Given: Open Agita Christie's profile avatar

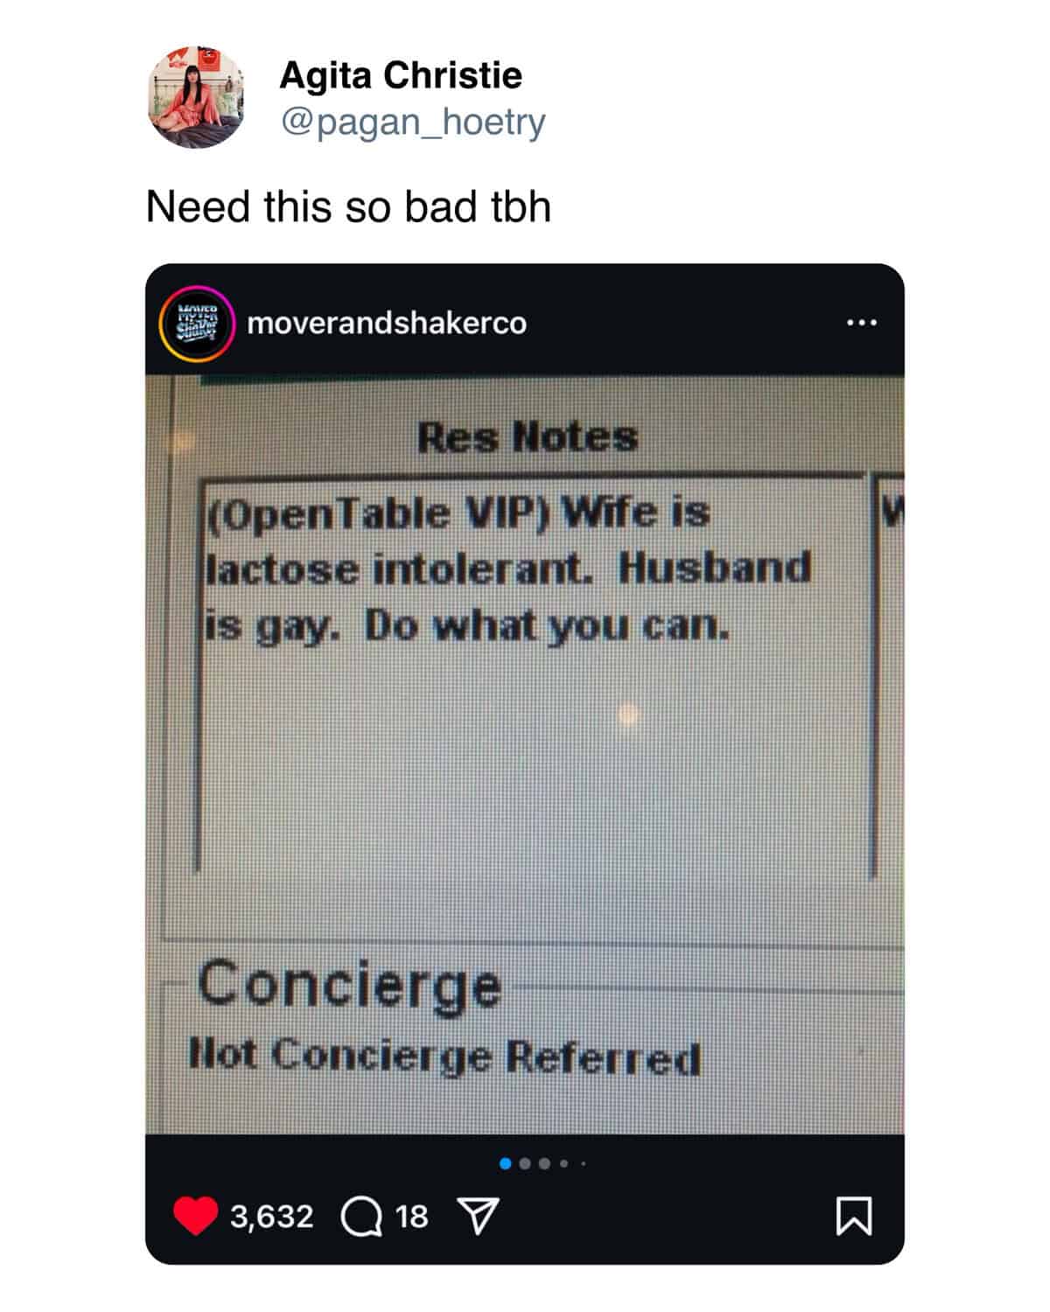Looking at the screenshot, I should tap(197, 97).
